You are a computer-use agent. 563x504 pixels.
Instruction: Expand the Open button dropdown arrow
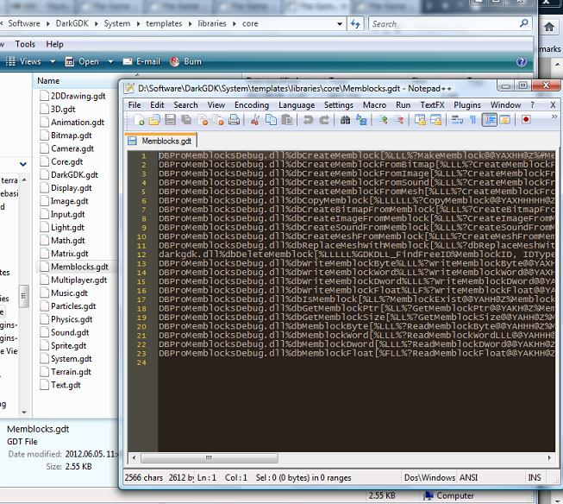[x=110, y=62]
